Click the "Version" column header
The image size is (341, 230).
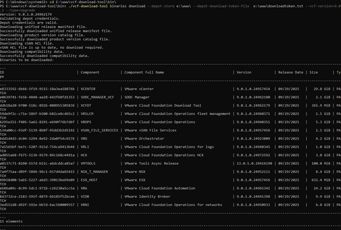click(244, 72)
